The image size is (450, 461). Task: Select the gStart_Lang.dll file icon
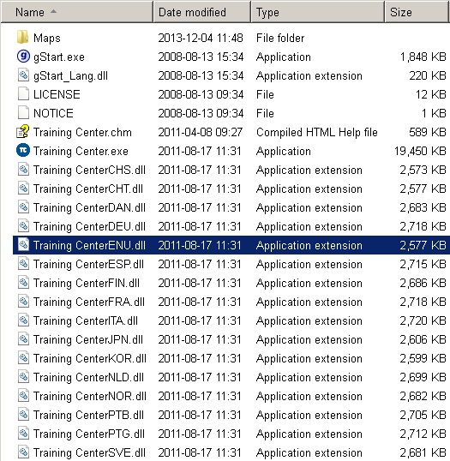[x=23, y=75]
